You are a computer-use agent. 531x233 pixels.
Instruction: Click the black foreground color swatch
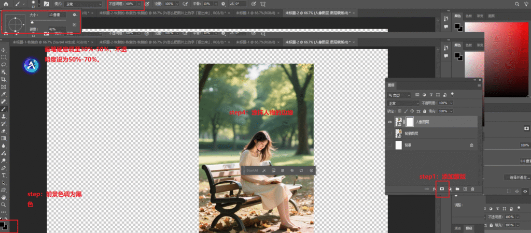pyautogui.click(x=3, y=225)
